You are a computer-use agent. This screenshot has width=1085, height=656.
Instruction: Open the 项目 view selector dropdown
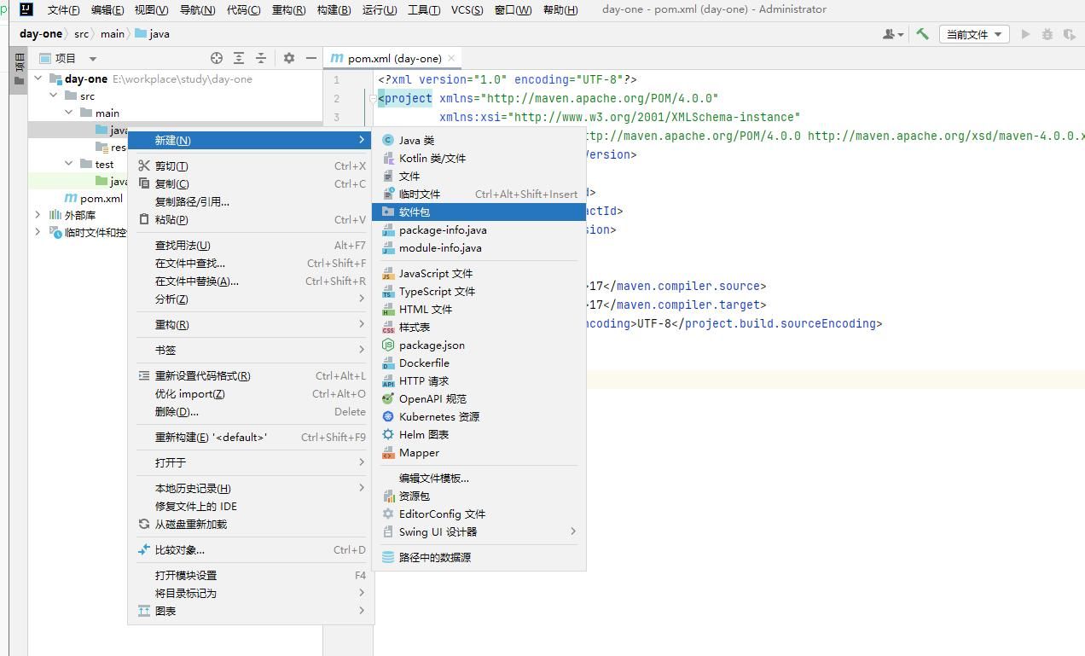[93, 59]
